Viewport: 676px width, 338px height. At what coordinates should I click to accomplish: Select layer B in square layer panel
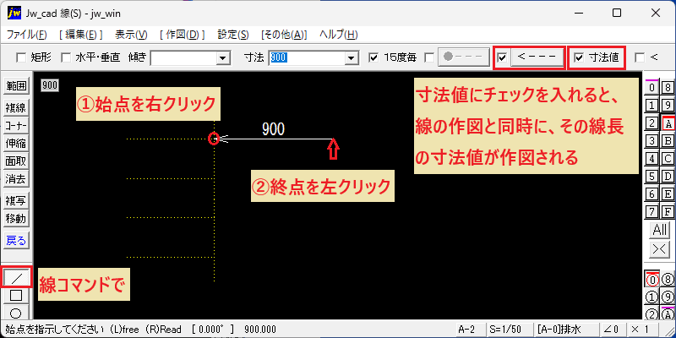coord(668,141)
